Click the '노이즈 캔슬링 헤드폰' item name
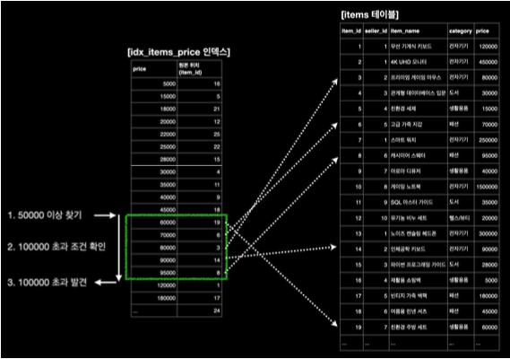This screenshot has height=359, width=510. pyautogui.click(x=413, y=233)
